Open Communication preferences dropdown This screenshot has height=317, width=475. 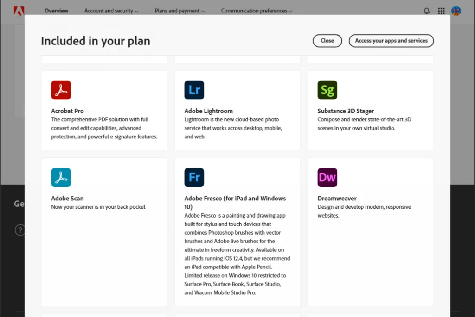click(257, 11)
